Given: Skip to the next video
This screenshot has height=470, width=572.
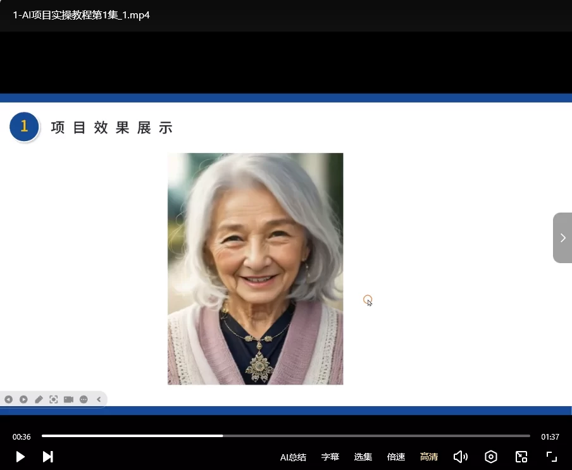Looking at the screenshot, I should point(47,457).
